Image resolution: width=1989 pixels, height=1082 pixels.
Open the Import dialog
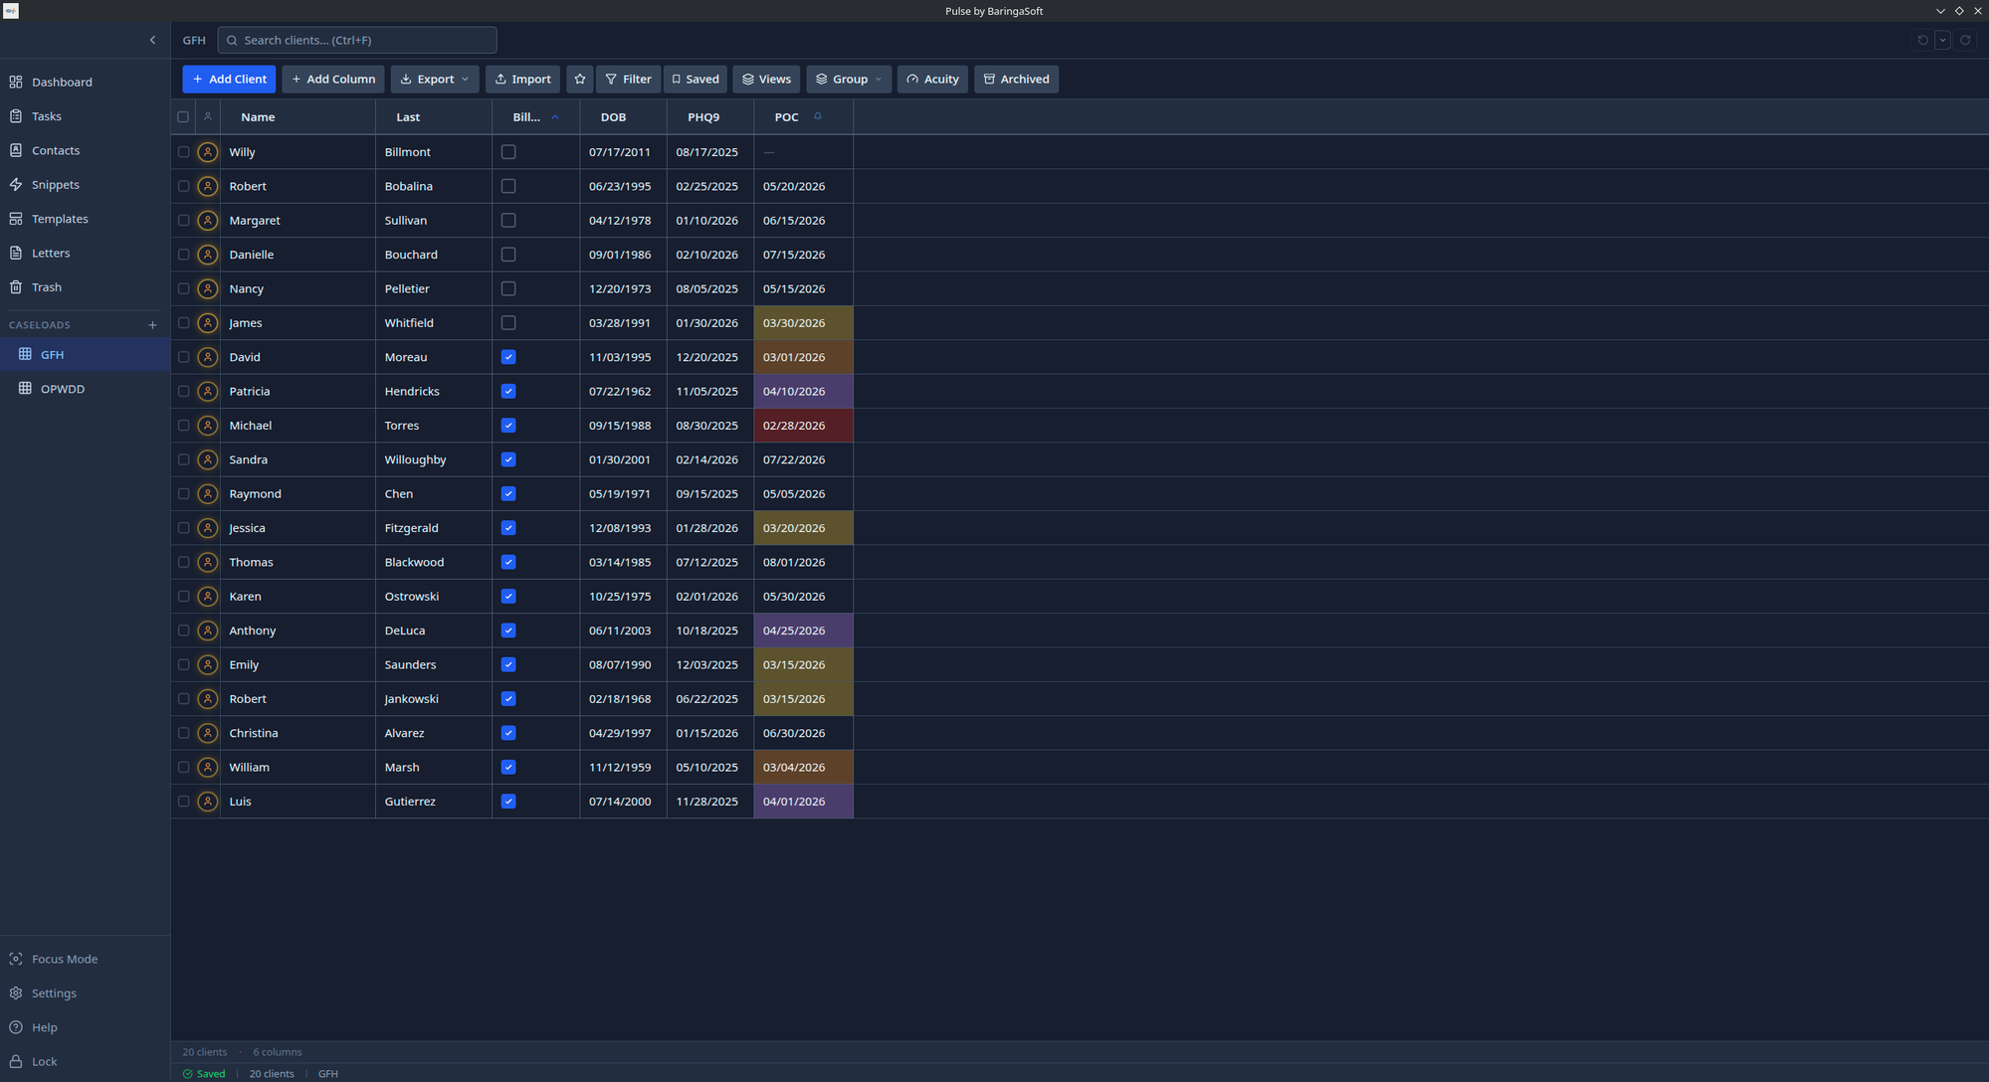coord(522,79)
